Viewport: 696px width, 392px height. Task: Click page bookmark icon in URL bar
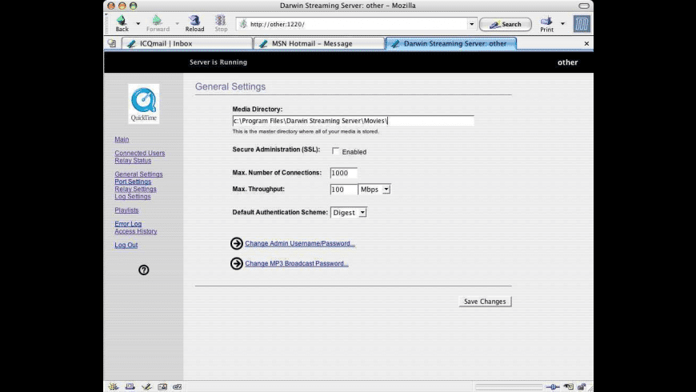243,24
